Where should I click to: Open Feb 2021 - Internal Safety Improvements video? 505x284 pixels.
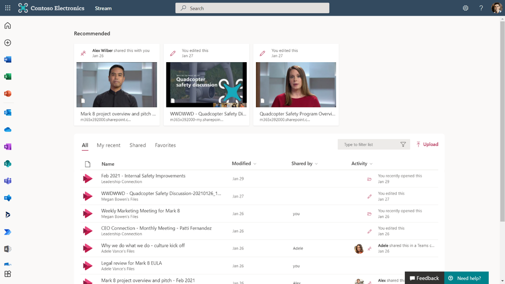[x=144, y=176]
